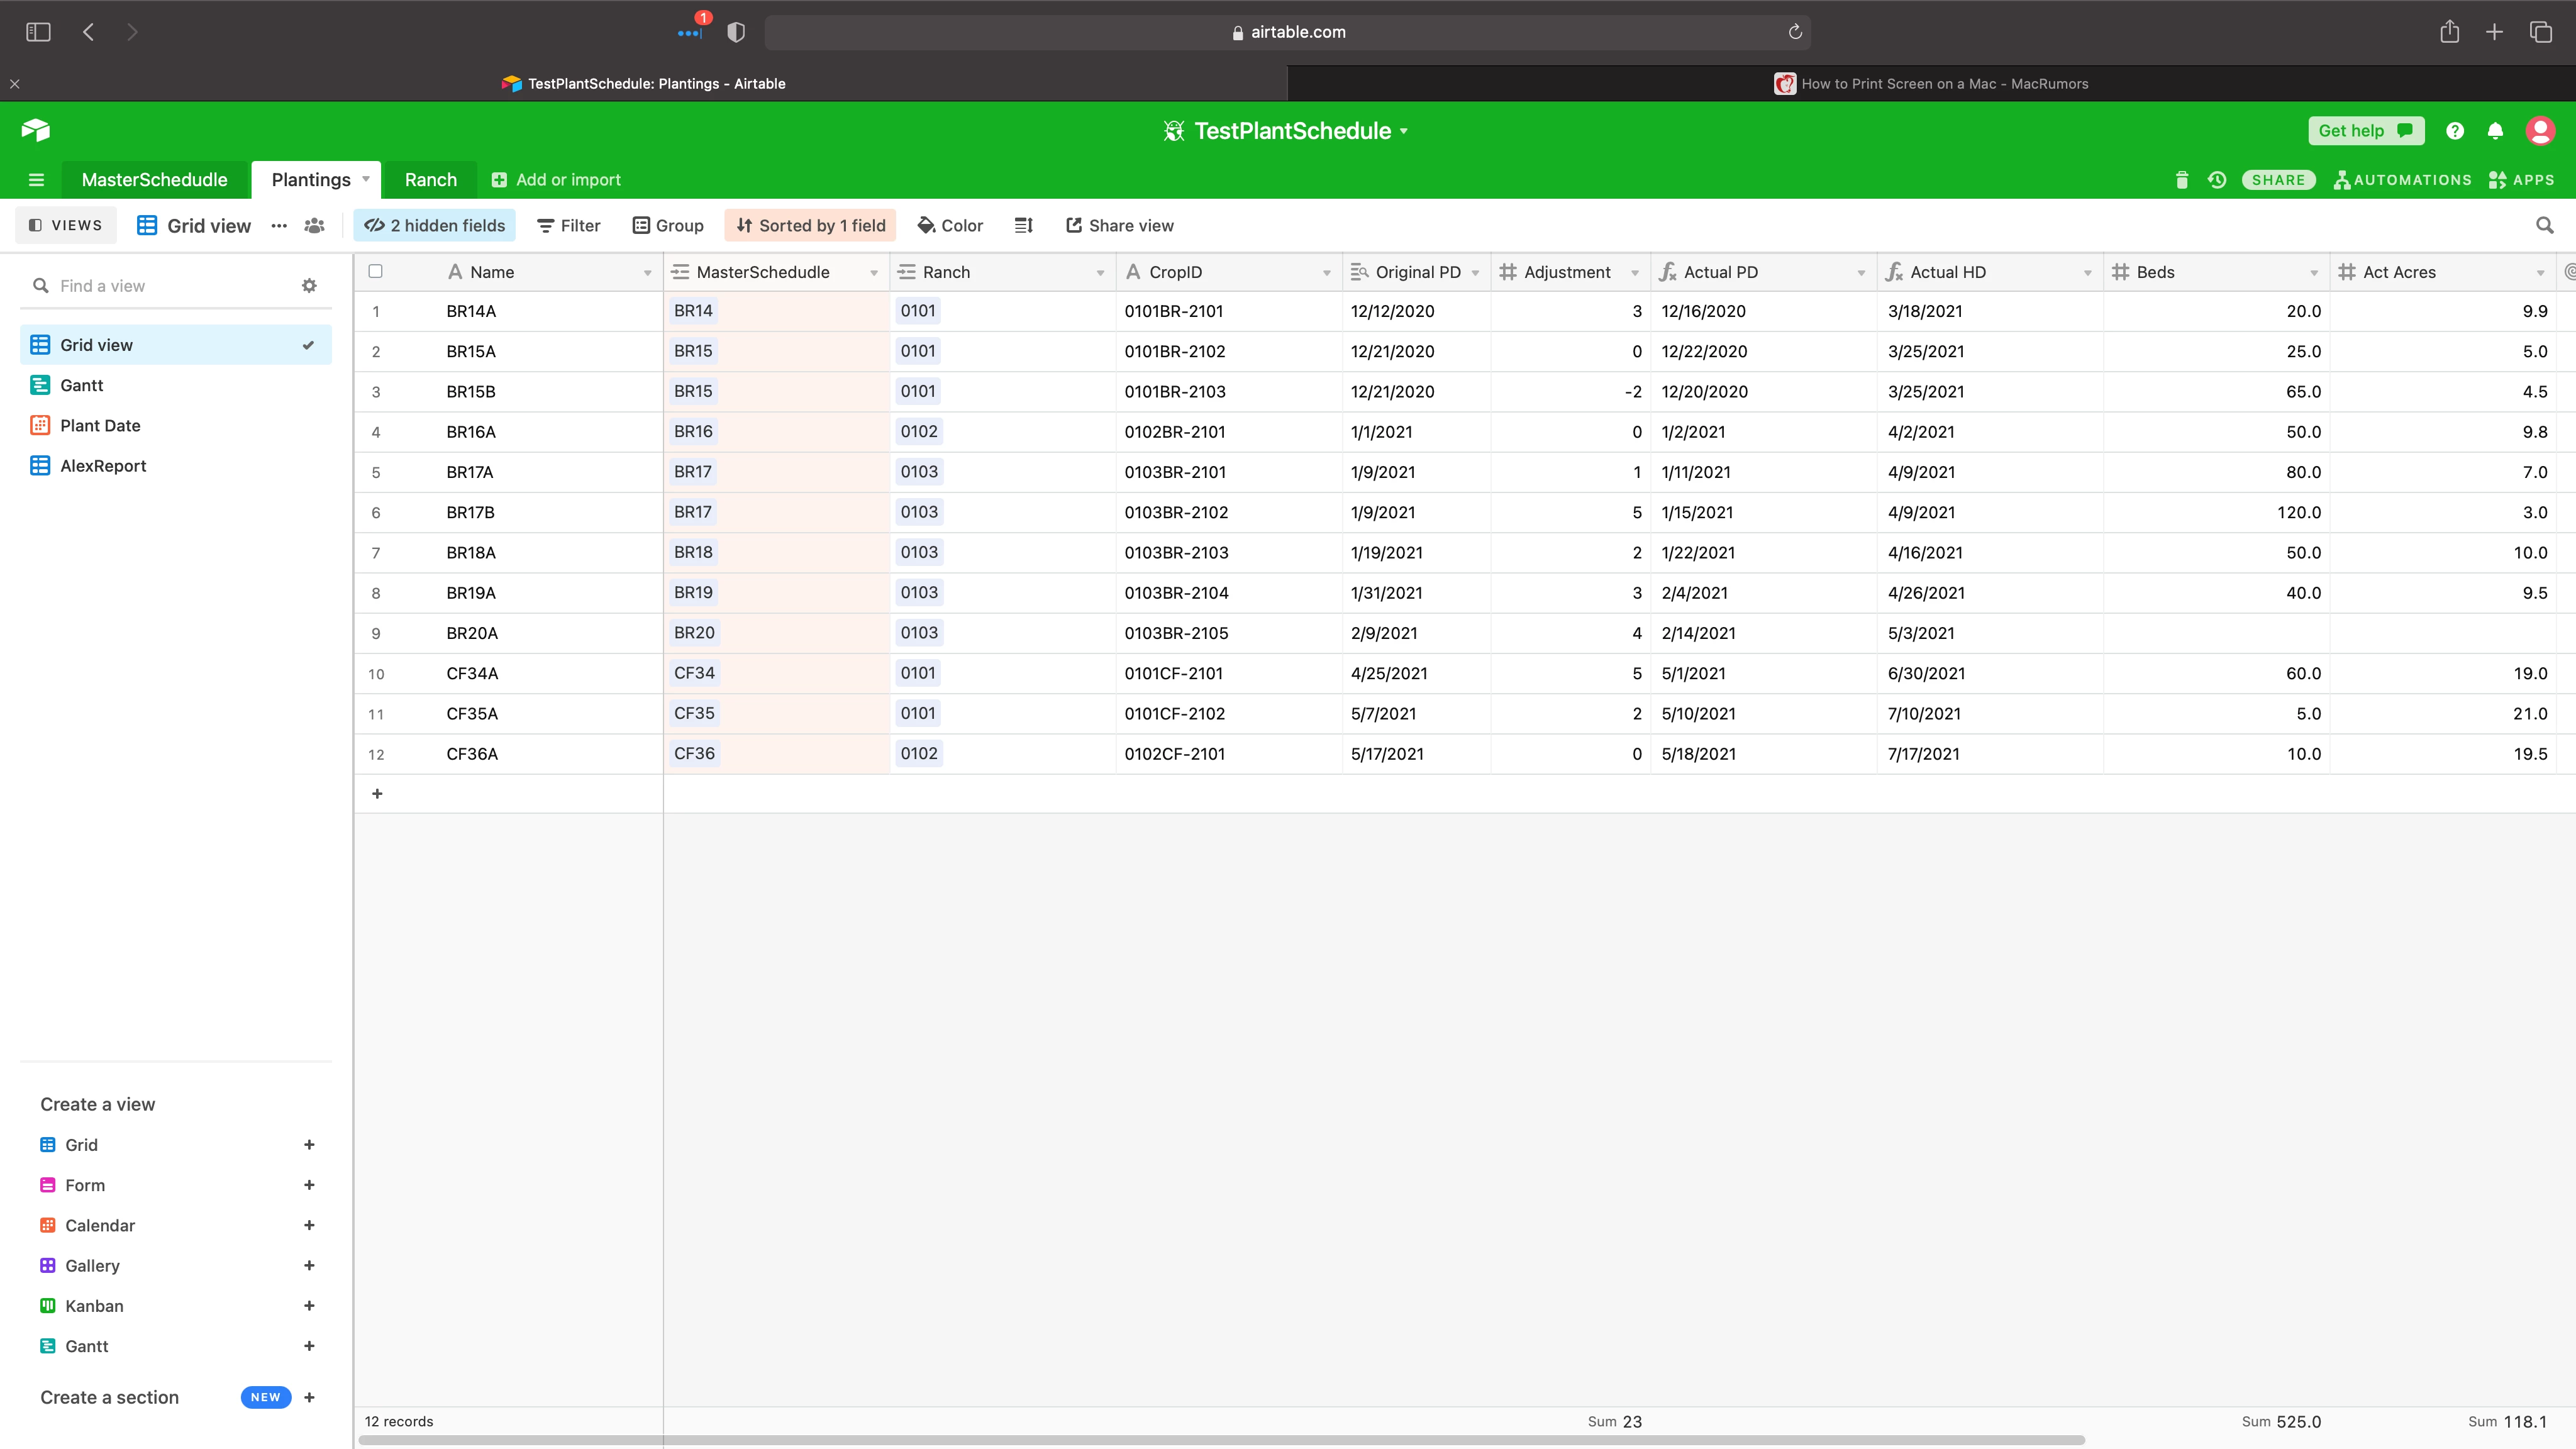
Task: Open the AlexReport view in the sidebar
Action: tap(176, 466)
